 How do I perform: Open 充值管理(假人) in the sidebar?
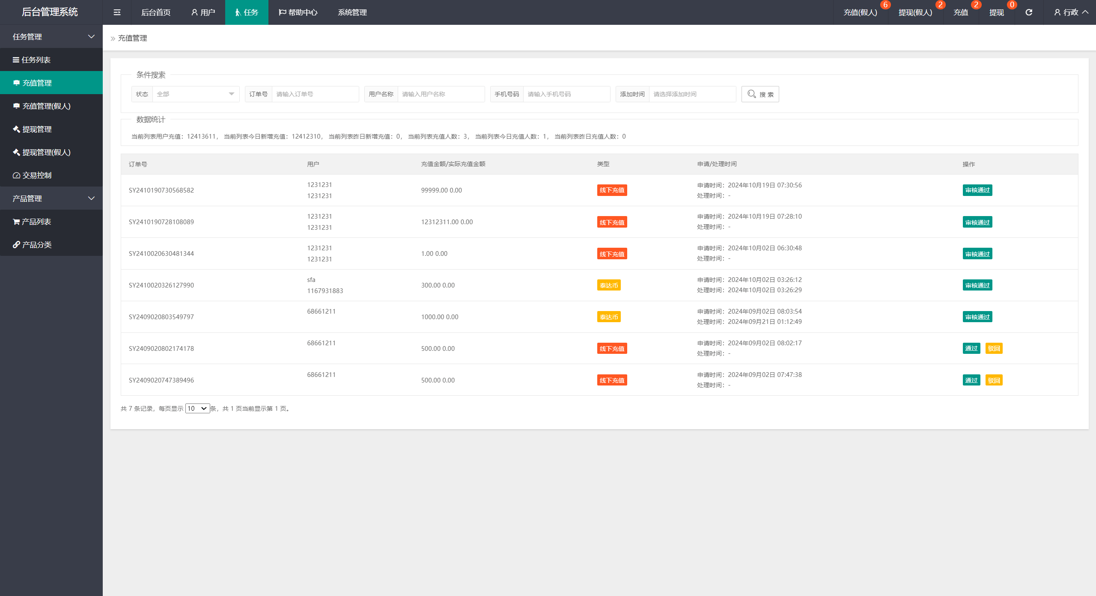click(51, 106)
